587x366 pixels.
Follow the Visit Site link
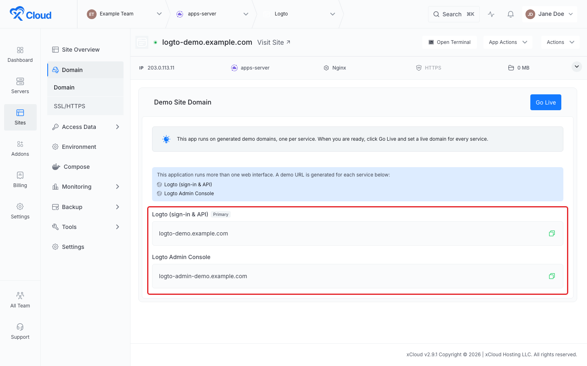(274, 42)
